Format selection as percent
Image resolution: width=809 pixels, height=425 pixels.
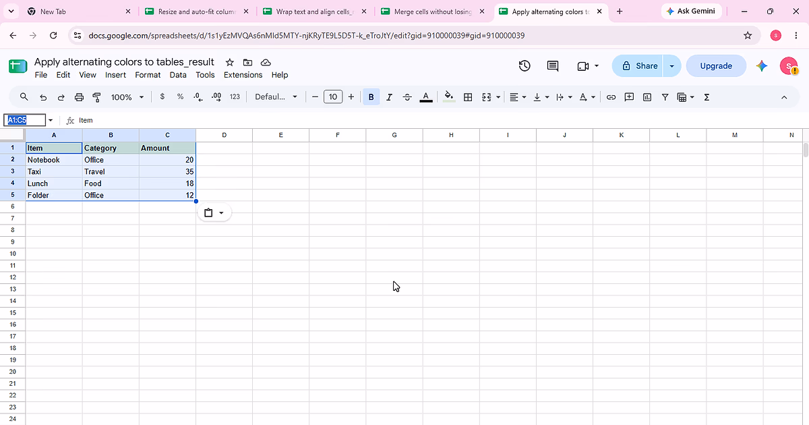point(180,97)
